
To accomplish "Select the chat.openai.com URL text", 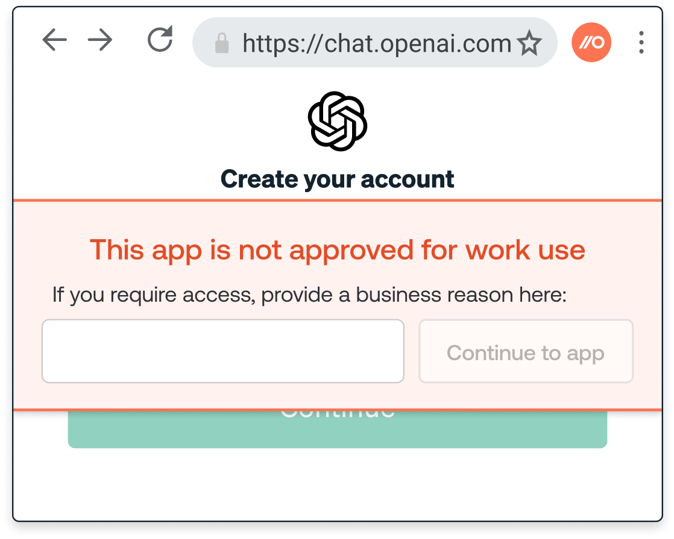I will (x=377, y=43).
